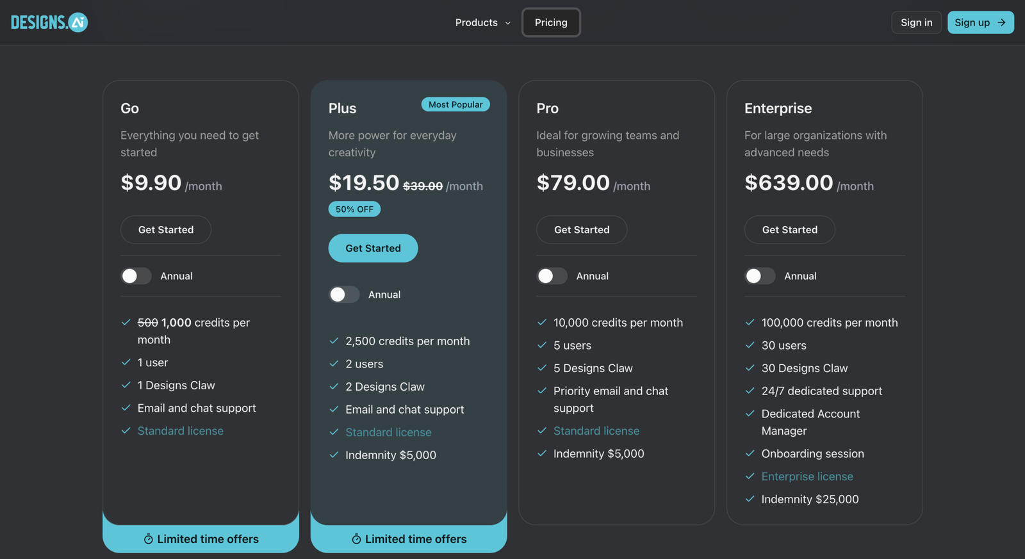Screen dimensions: 1025x559
Task: Click the 50% OFF badge
Action: click(354, 209)
